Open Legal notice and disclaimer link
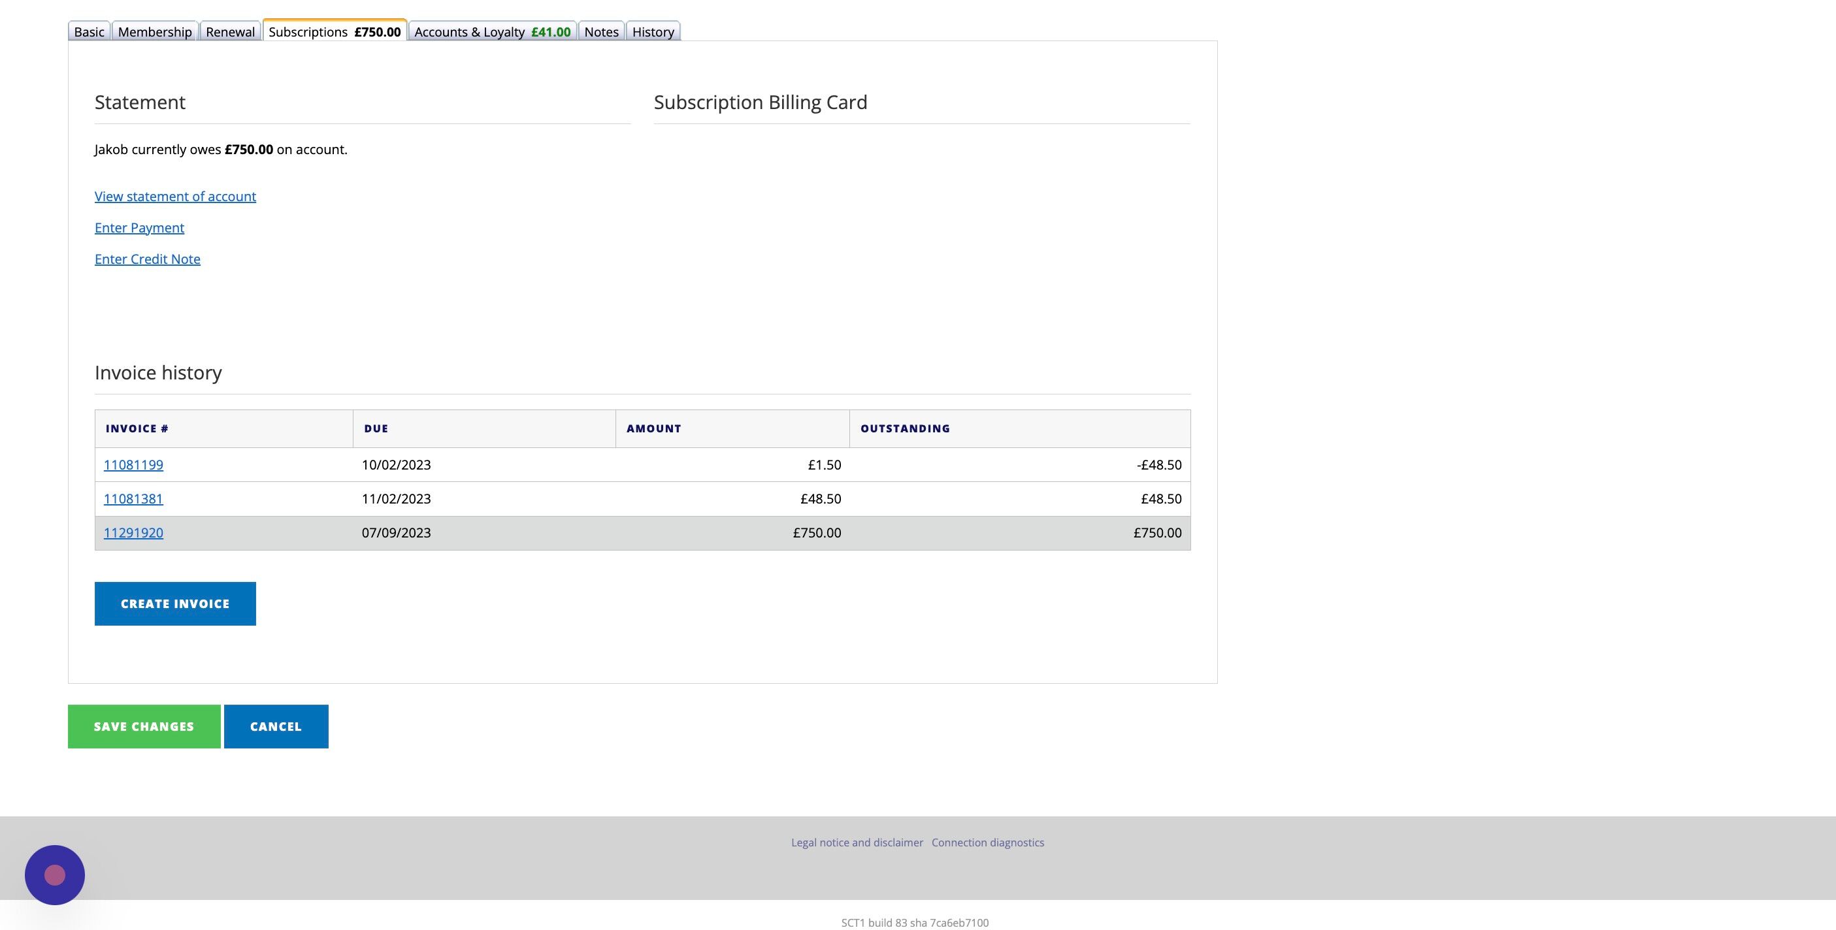Image resolution: width=1836 pixels, height=930 pixels. pyautogui.click(x=857, y=842)
